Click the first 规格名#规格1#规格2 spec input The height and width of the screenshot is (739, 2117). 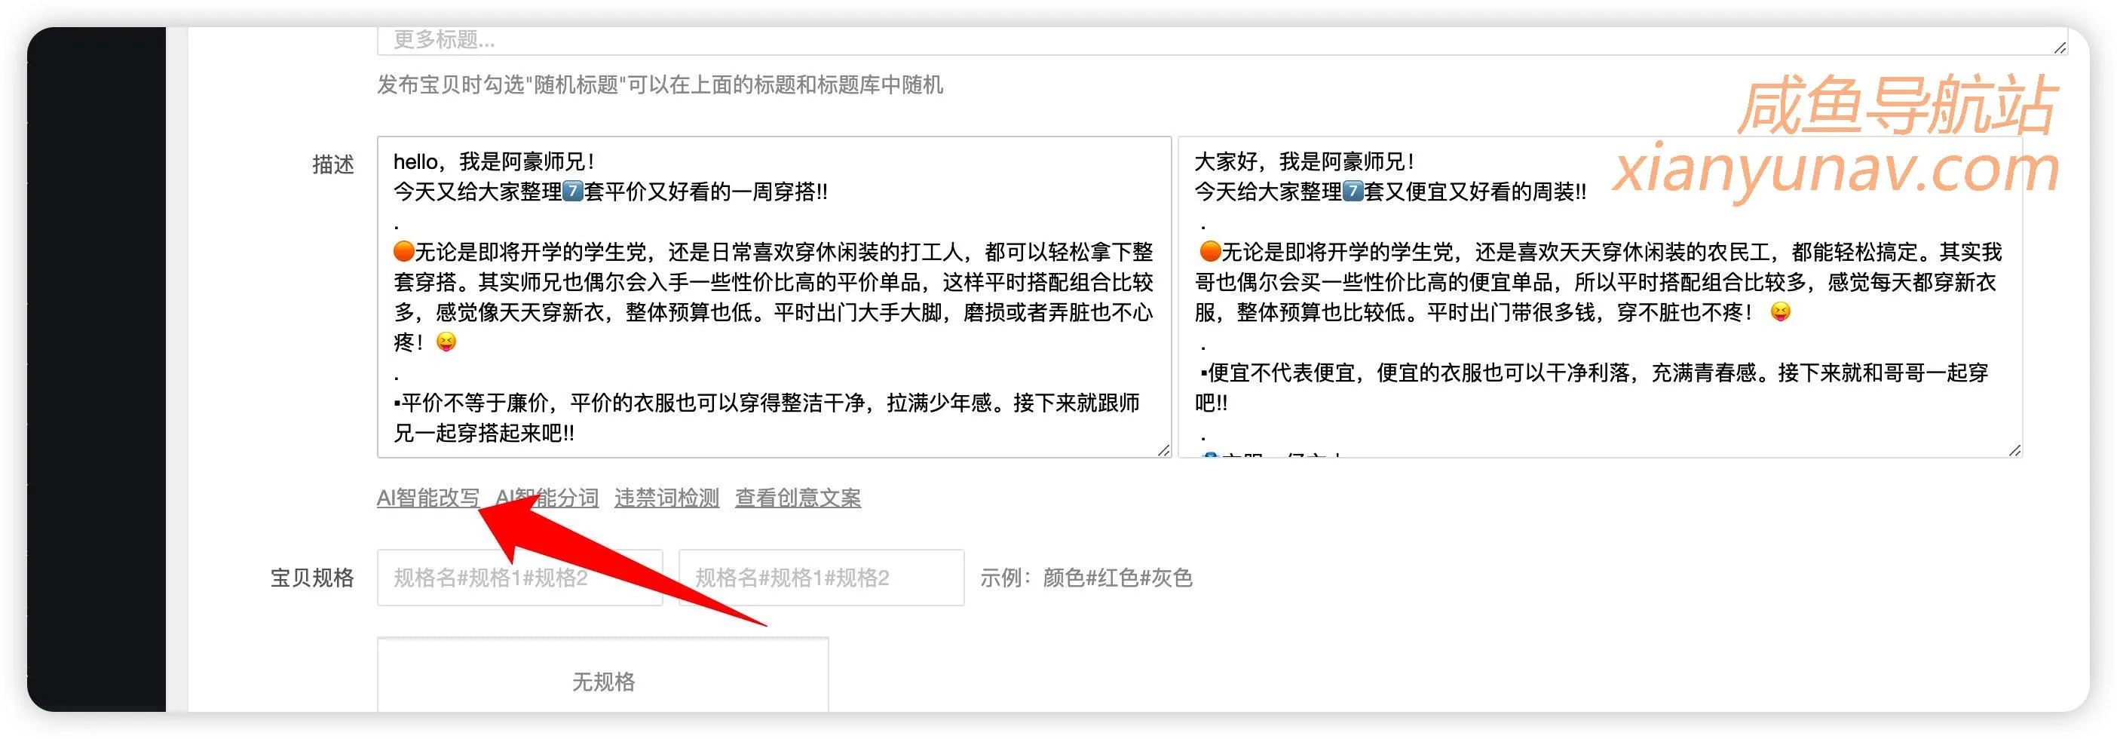pos(519,578)
